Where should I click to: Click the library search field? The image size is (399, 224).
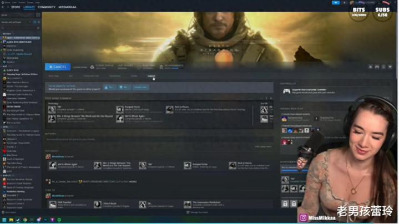pos(18,28)
